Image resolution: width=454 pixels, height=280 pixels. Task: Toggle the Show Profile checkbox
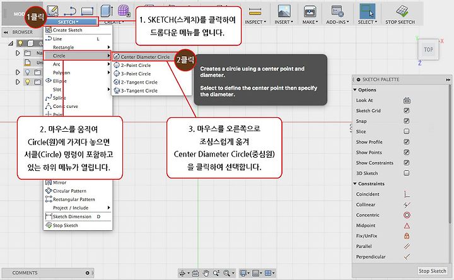[407, 142]
